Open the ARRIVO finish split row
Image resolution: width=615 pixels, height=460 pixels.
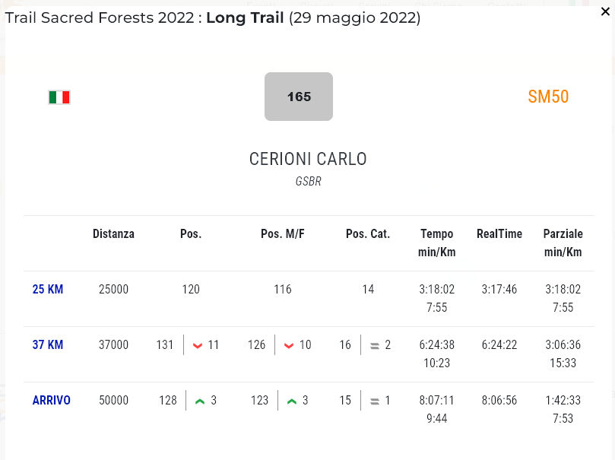[x=52, y=400]
